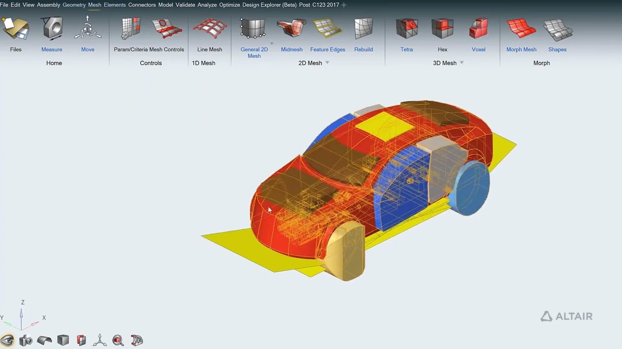Click the red section-cut panels icon
Viewport: 622px width, 349px height.
(81, 340)
